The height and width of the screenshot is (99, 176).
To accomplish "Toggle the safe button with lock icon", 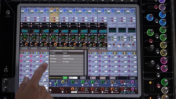I will pos(93,78).
